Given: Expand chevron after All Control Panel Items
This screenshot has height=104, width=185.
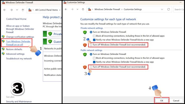Looking at the screenshot, I should click(x=60, y=10).
